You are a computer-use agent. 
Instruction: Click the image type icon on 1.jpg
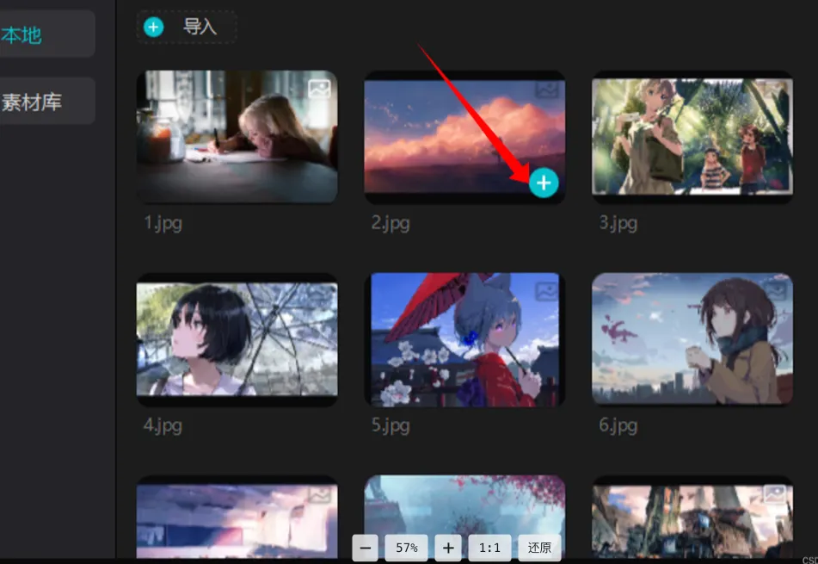pyautogui.click(x=319, y=89)
